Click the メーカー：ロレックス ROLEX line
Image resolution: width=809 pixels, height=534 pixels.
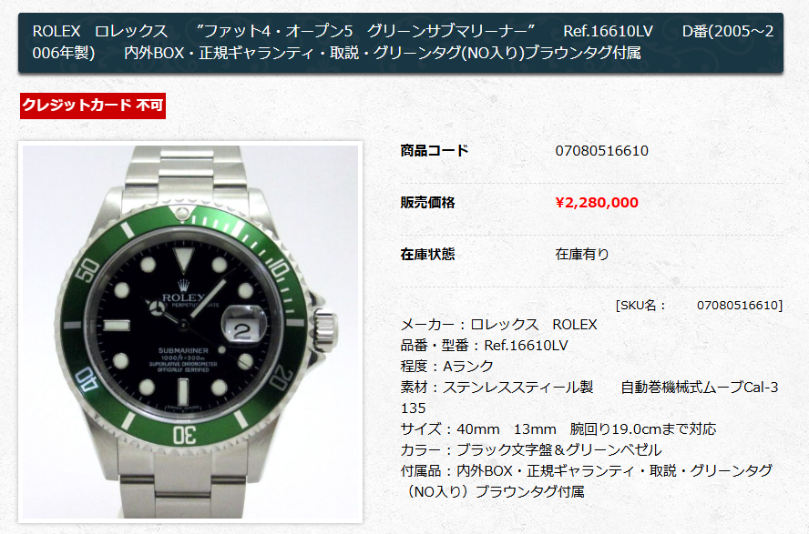[x=499, y=325]
